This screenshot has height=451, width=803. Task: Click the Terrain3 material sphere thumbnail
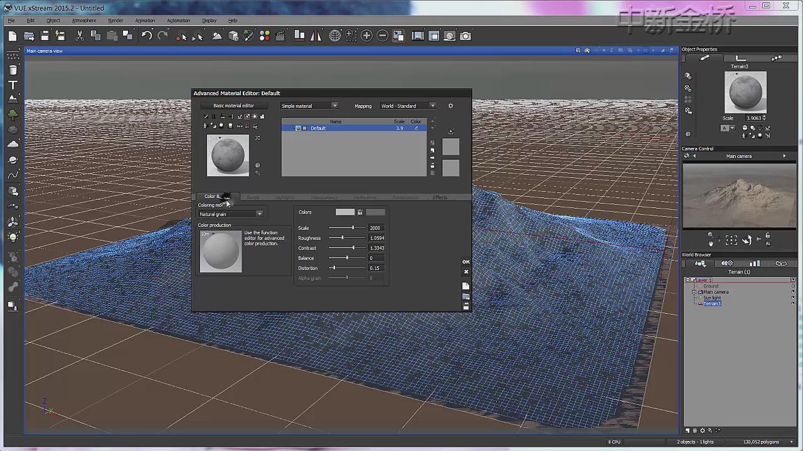point(745,92)
